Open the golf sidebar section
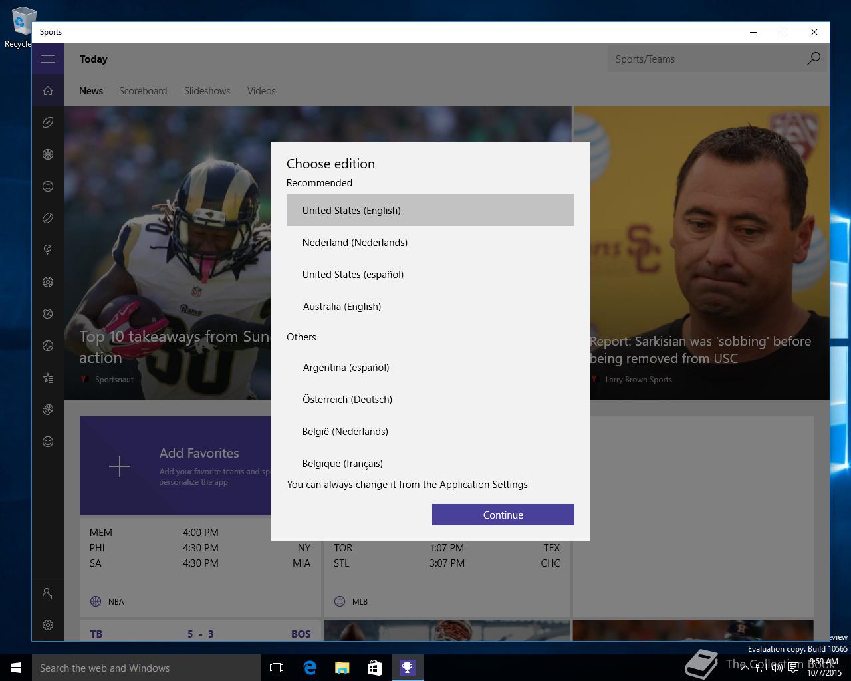This screenshot has width=851, height=681. click(48, 250)
